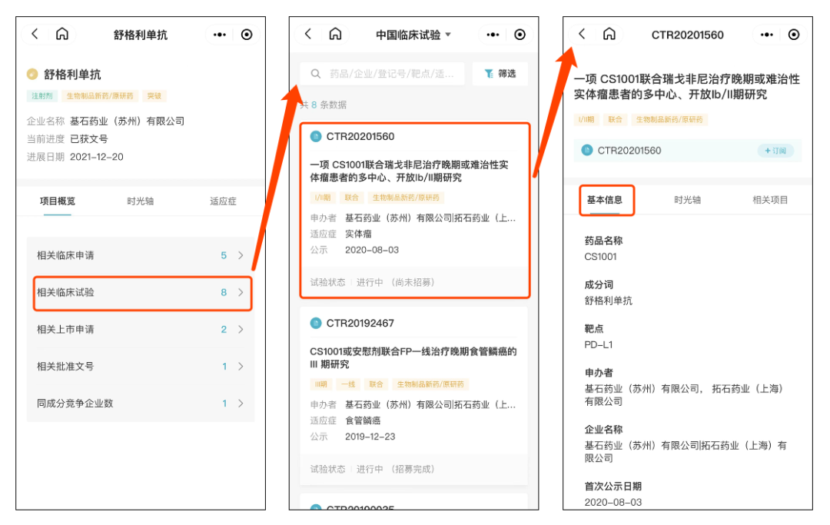Screen dimensions: 830x525
Task: Click the 筛选 filter button
Action: point(500,74)
